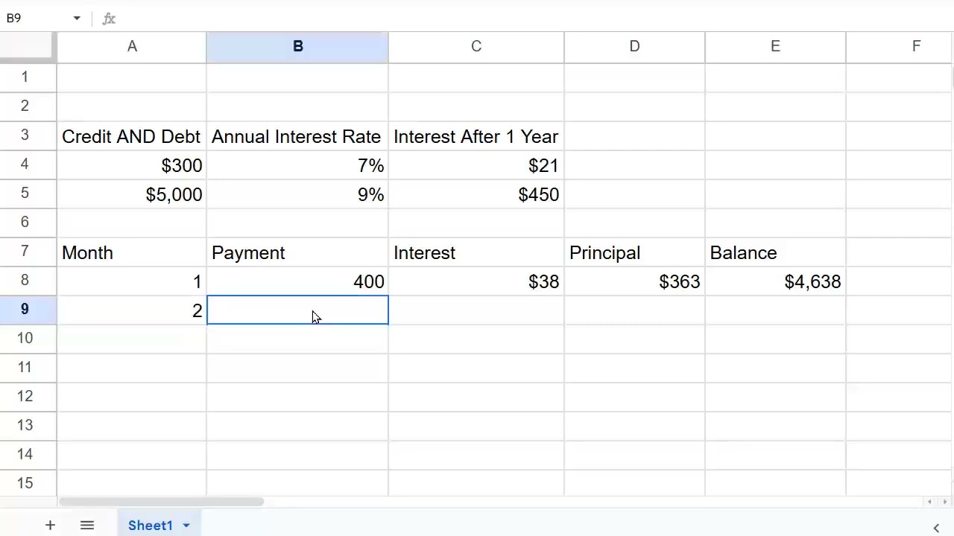
Task: Click the B9 name box field
Action: click(37, 19)
